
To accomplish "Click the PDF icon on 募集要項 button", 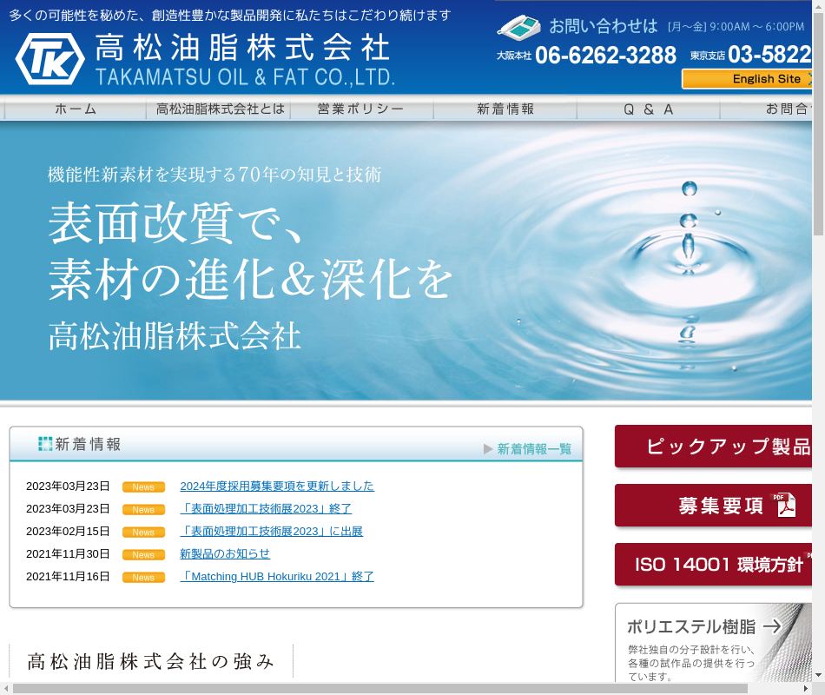I will pos(785,505).
